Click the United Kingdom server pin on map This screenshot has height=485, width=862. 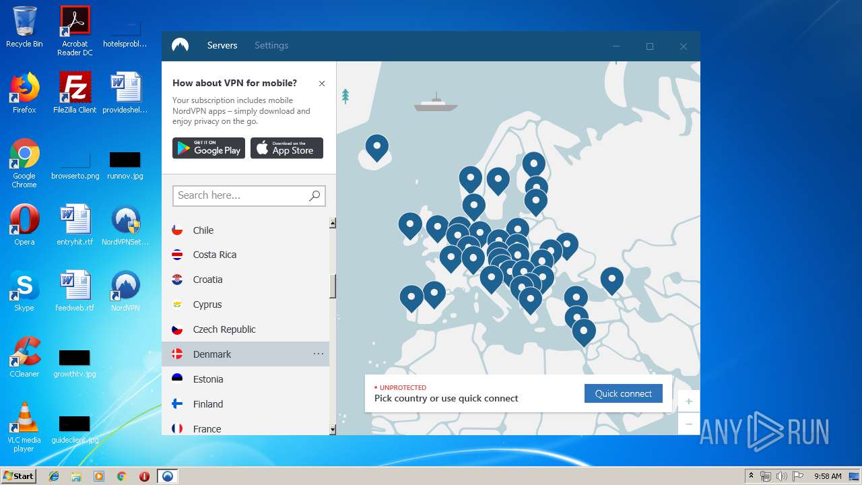coord(437,228)
